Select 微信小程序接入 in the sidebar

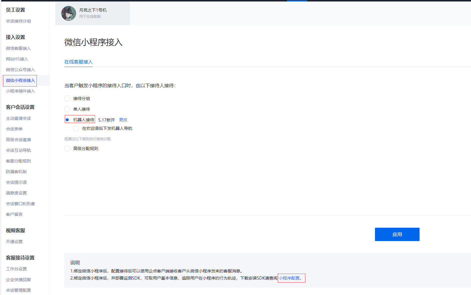coord(21,80)
